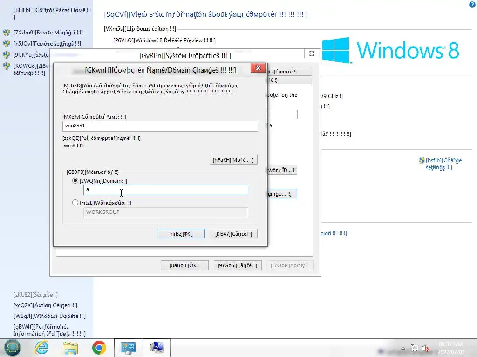Click the 'Windows 8 Release Preview' text
The height and width of the screenshot is (357, 477).
(x=164, y=40)
